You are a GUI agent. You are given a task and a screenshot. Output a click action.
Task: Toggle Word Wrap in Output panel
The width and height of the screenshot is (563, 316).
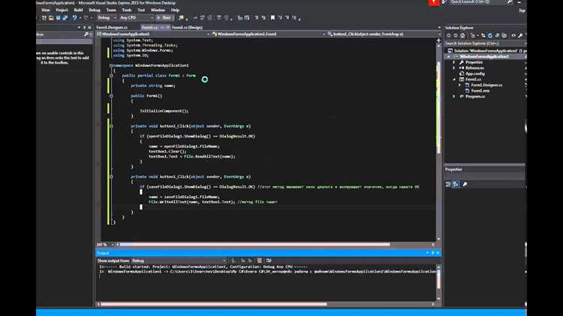tap(269, 260)
